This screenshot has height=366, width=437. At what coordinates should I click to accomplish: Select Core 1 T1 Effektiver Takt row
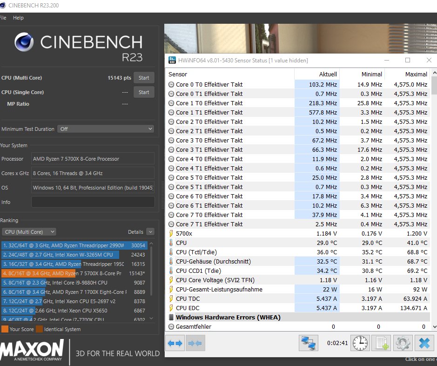298,112
